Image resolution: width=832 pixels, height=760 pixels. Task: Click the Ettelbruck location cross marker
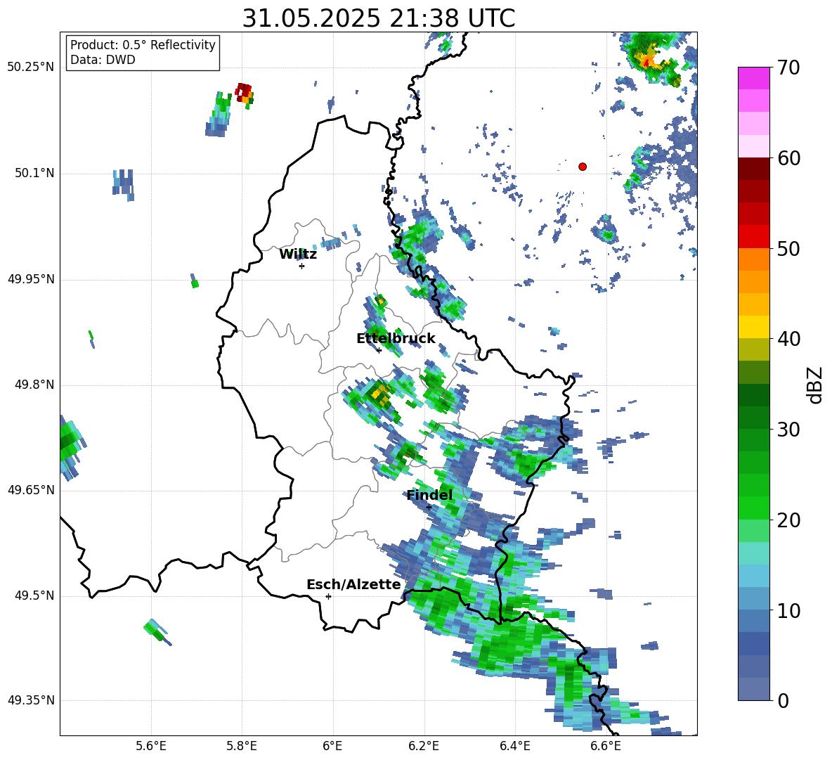[379, 350]
